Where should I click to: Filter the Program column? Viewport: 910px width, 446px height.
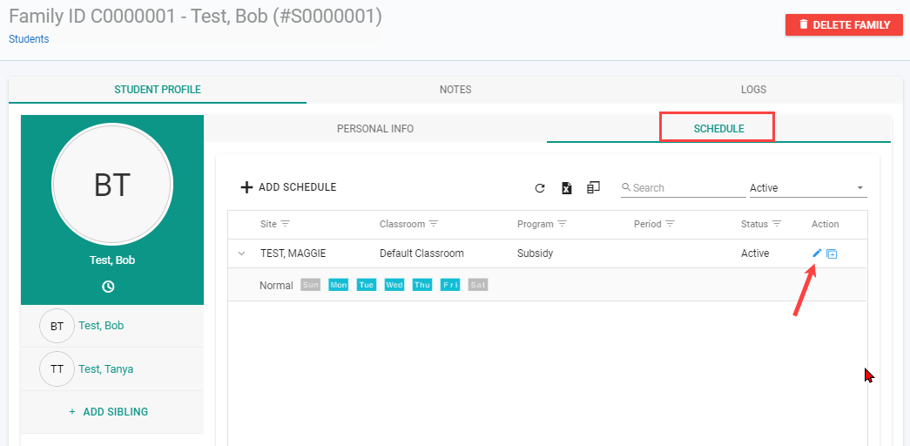pos(562,224)
